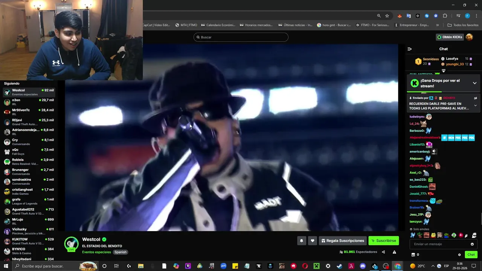Open browser zoom magnifier icon in the address bar
The height and width of the screenshot is (271, 482).
point(379,16)
